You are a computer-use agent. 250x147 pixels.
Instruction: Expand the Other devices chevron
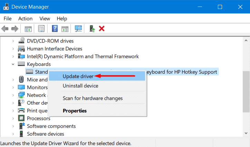tap(13, 103)
